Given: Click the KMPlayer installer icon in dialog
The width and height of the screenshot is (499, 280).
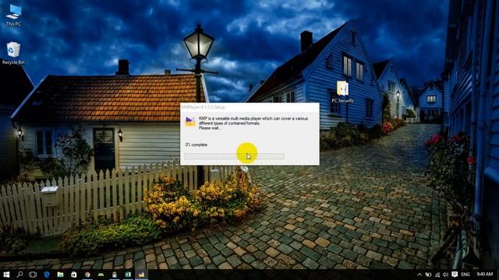Looking at the screenshot, I should point(190,121).
